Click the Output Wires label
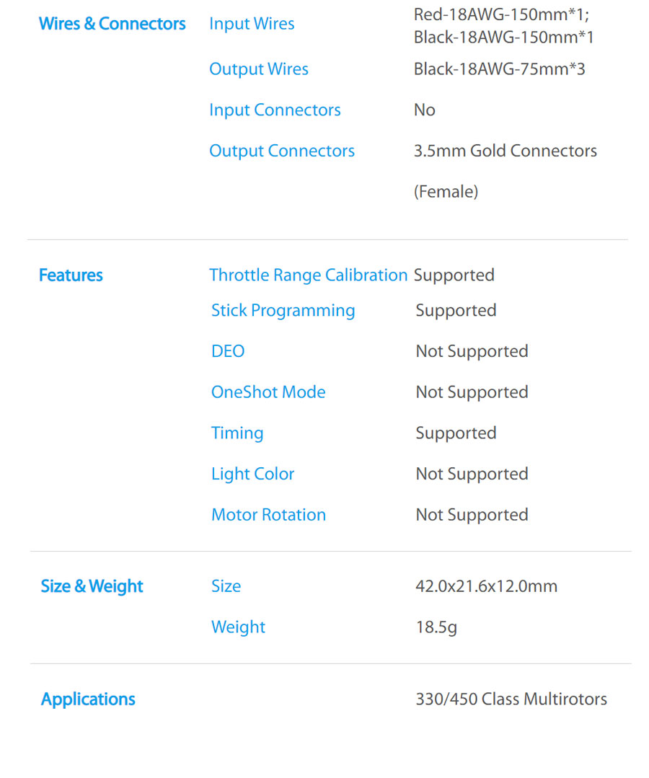649x778 pixels. 258,69
